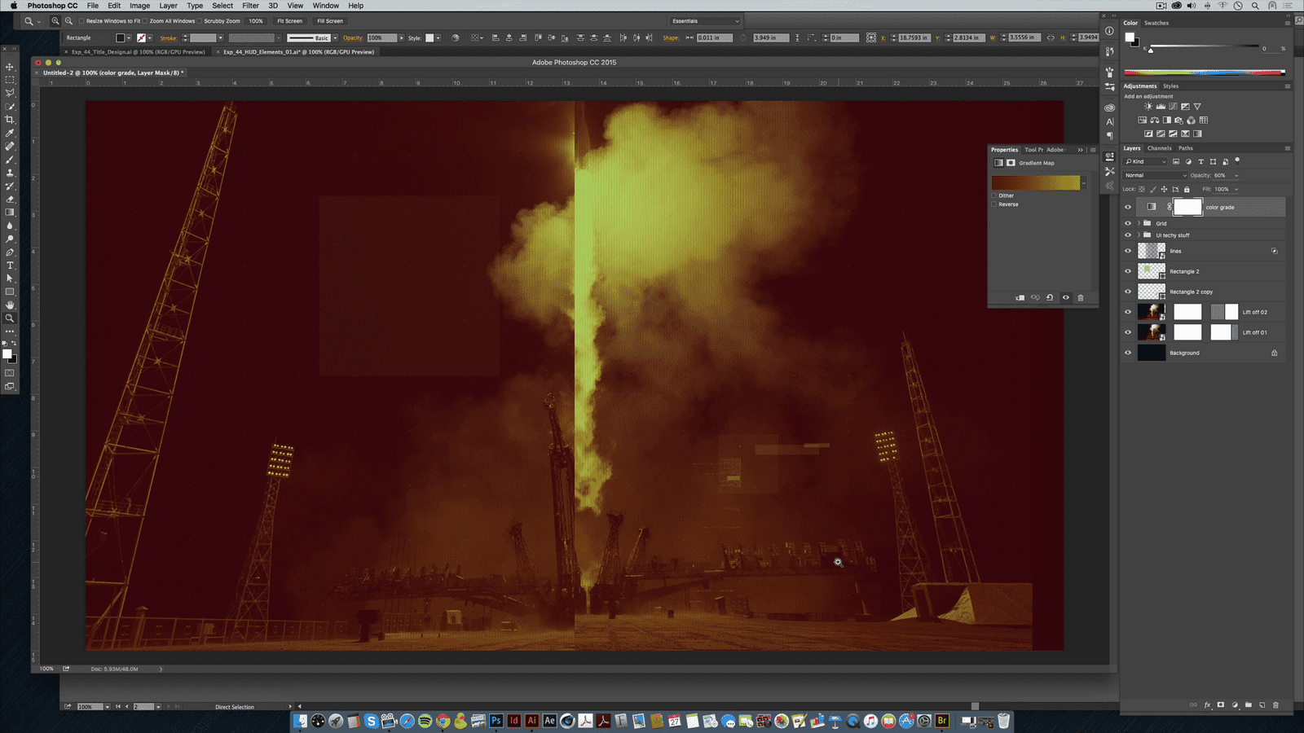
Task: Click the foreground color swatch in Color panel
Action: point(1130,37)
